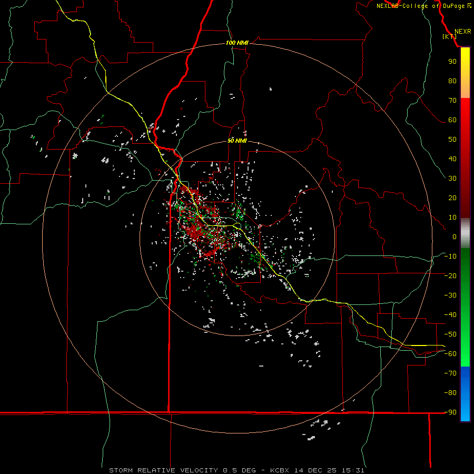Click the 50 knot value on scale
Viewport: 474px width, 474px height.
click(x=452, y=140)
